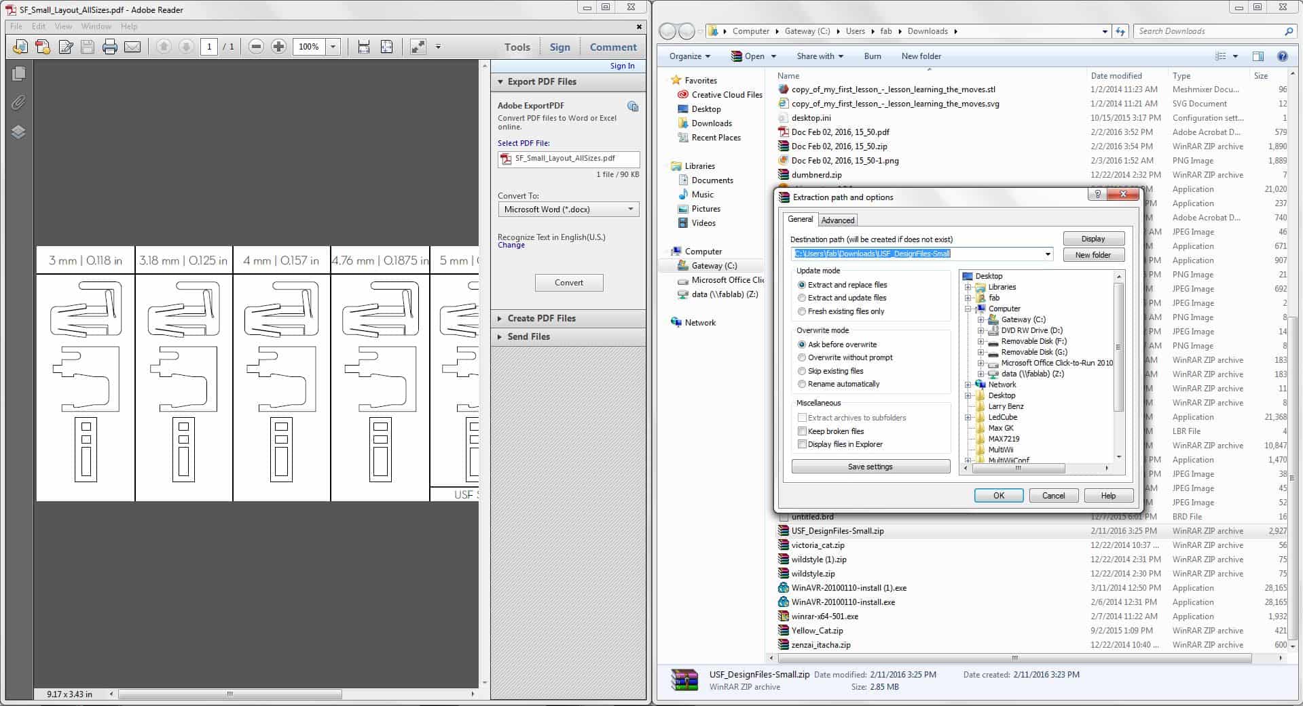The image size is (1303, 706).
Task: Click the previous page up-arrow icon
Action: coord(164,47)
